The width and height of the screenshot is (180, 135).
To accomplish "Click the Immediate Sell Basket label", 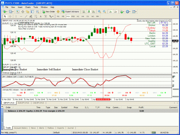I will (x=49, y=69).
